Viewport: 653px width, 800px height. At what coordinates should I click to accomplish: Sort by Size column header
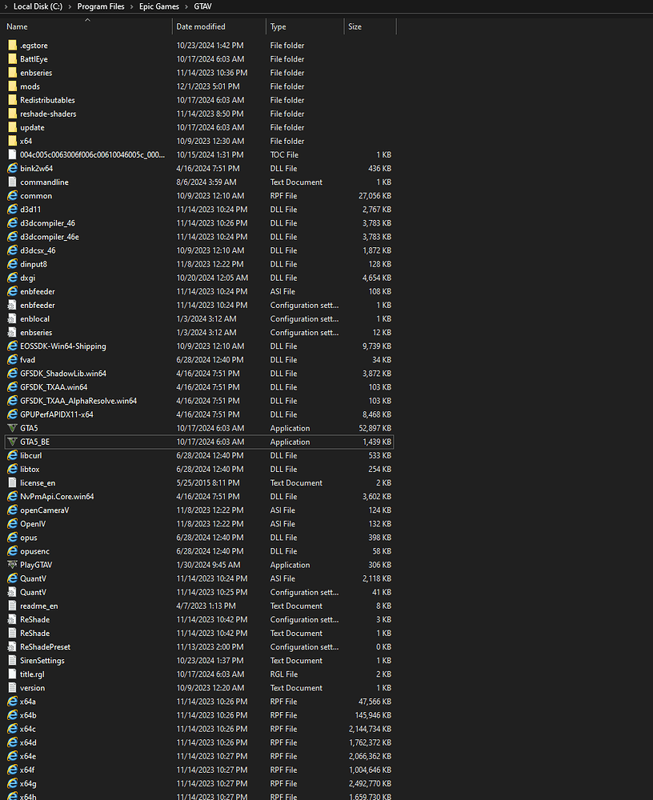[x=355, y=26]
